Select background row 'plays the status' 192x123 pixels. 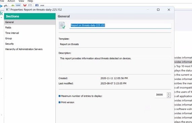[183, 71]
